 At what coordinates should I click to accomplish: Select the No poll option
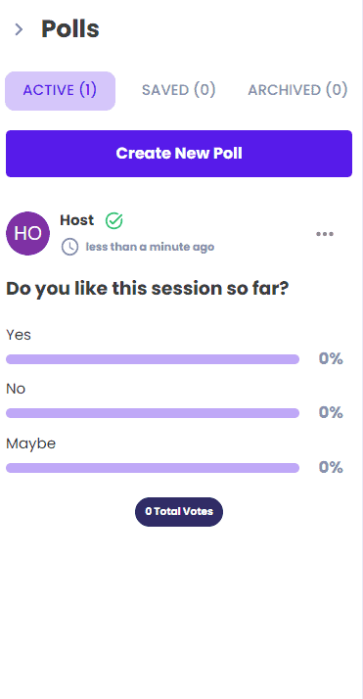point(16,390)
